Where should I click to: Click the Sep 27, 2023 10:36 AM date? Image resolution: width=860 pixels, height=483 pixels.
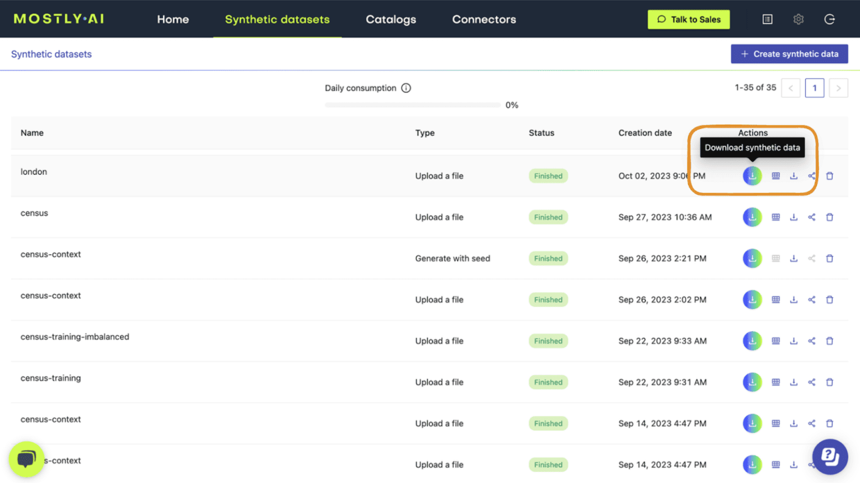pos(665,217)
